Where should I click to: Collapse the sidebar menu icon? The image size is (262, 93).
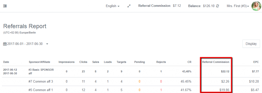tap(5, 6)
